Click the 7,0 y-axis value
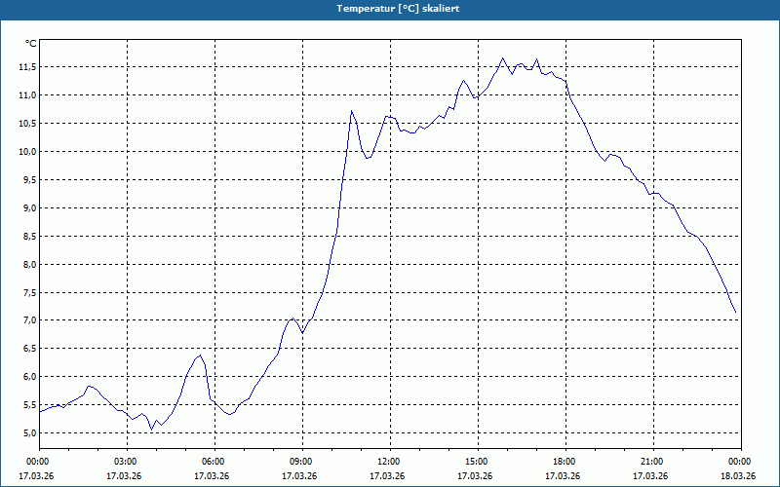The image size is (780, 487). (x=29, y=320)
